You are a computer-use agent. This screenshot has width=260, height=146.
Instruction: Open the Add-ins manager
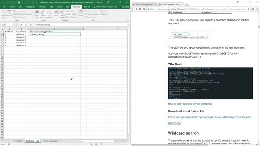[37, 14]
